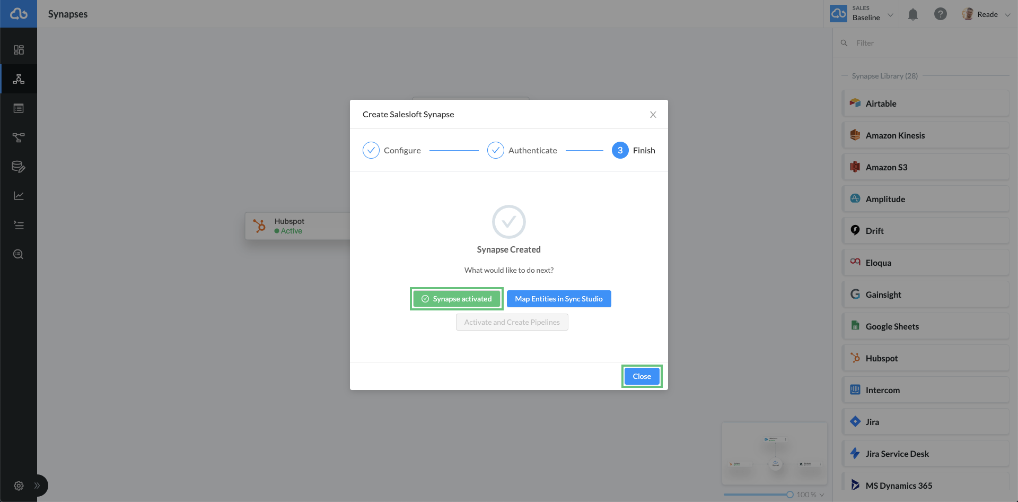Select the Hubspot Active node on canvas

click(x=297, y=226)
